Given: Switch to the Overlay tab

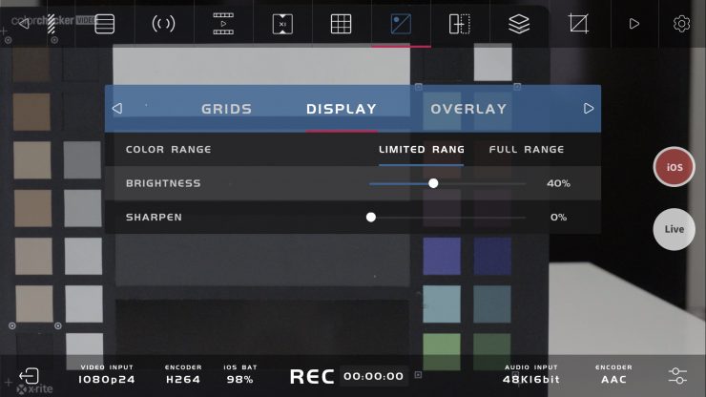Looking at the screenshot, I should click(x=468, y=109).
